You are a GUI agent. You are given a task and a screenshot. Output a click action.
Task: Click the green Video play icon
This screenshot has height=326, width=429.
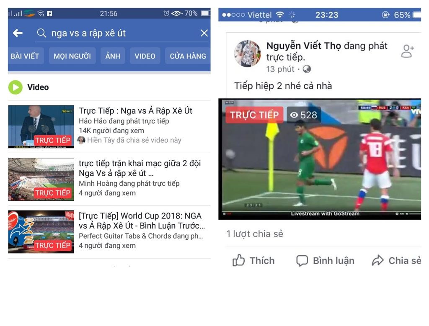[x=16, y=87]
